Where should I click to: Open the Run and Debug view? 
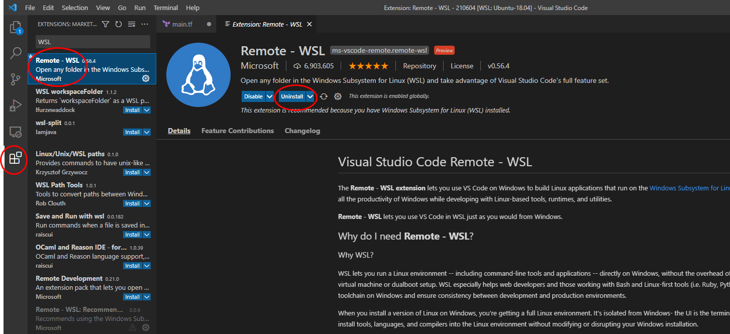16,105
